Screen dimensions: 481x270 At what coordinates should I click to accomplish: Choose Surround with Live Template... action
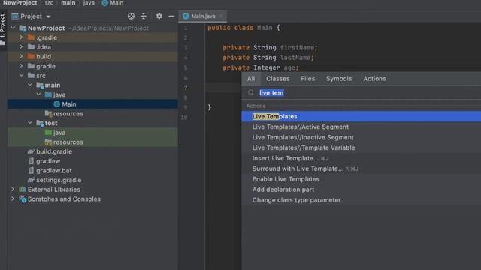361,169
